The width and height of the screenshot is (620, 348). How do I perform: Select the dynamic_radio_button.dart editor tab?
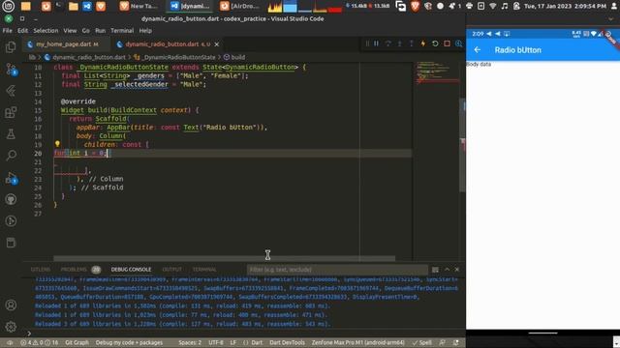[x=168, y=44]
